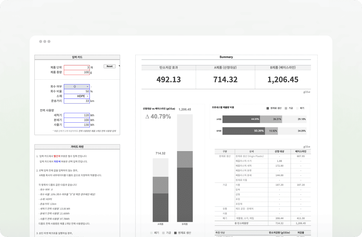This screenshot has width=362, height=237.
Task: Select the 세척기 power usage field
Action: (x=77, y=115)
